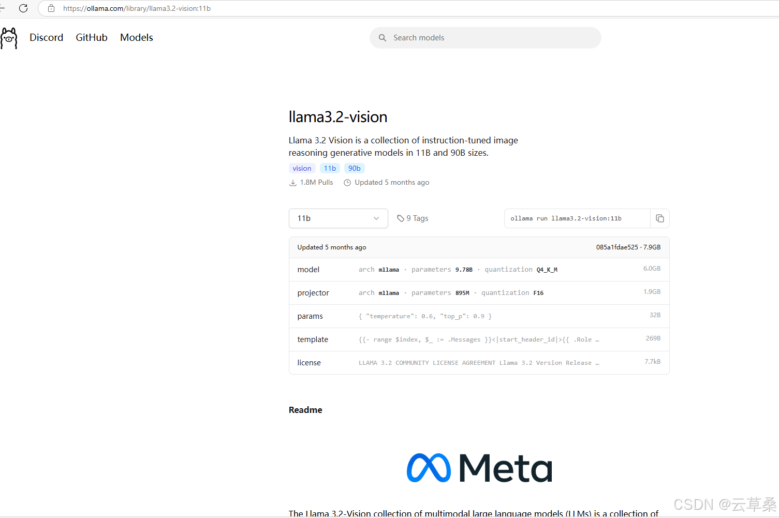Open the template file row

(x=479, y=339)
